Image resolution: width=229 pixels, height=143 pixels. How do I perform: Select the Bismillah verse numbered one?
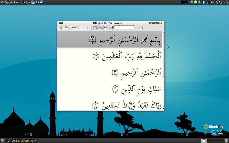pyautogui.click(x=109, y=40)
